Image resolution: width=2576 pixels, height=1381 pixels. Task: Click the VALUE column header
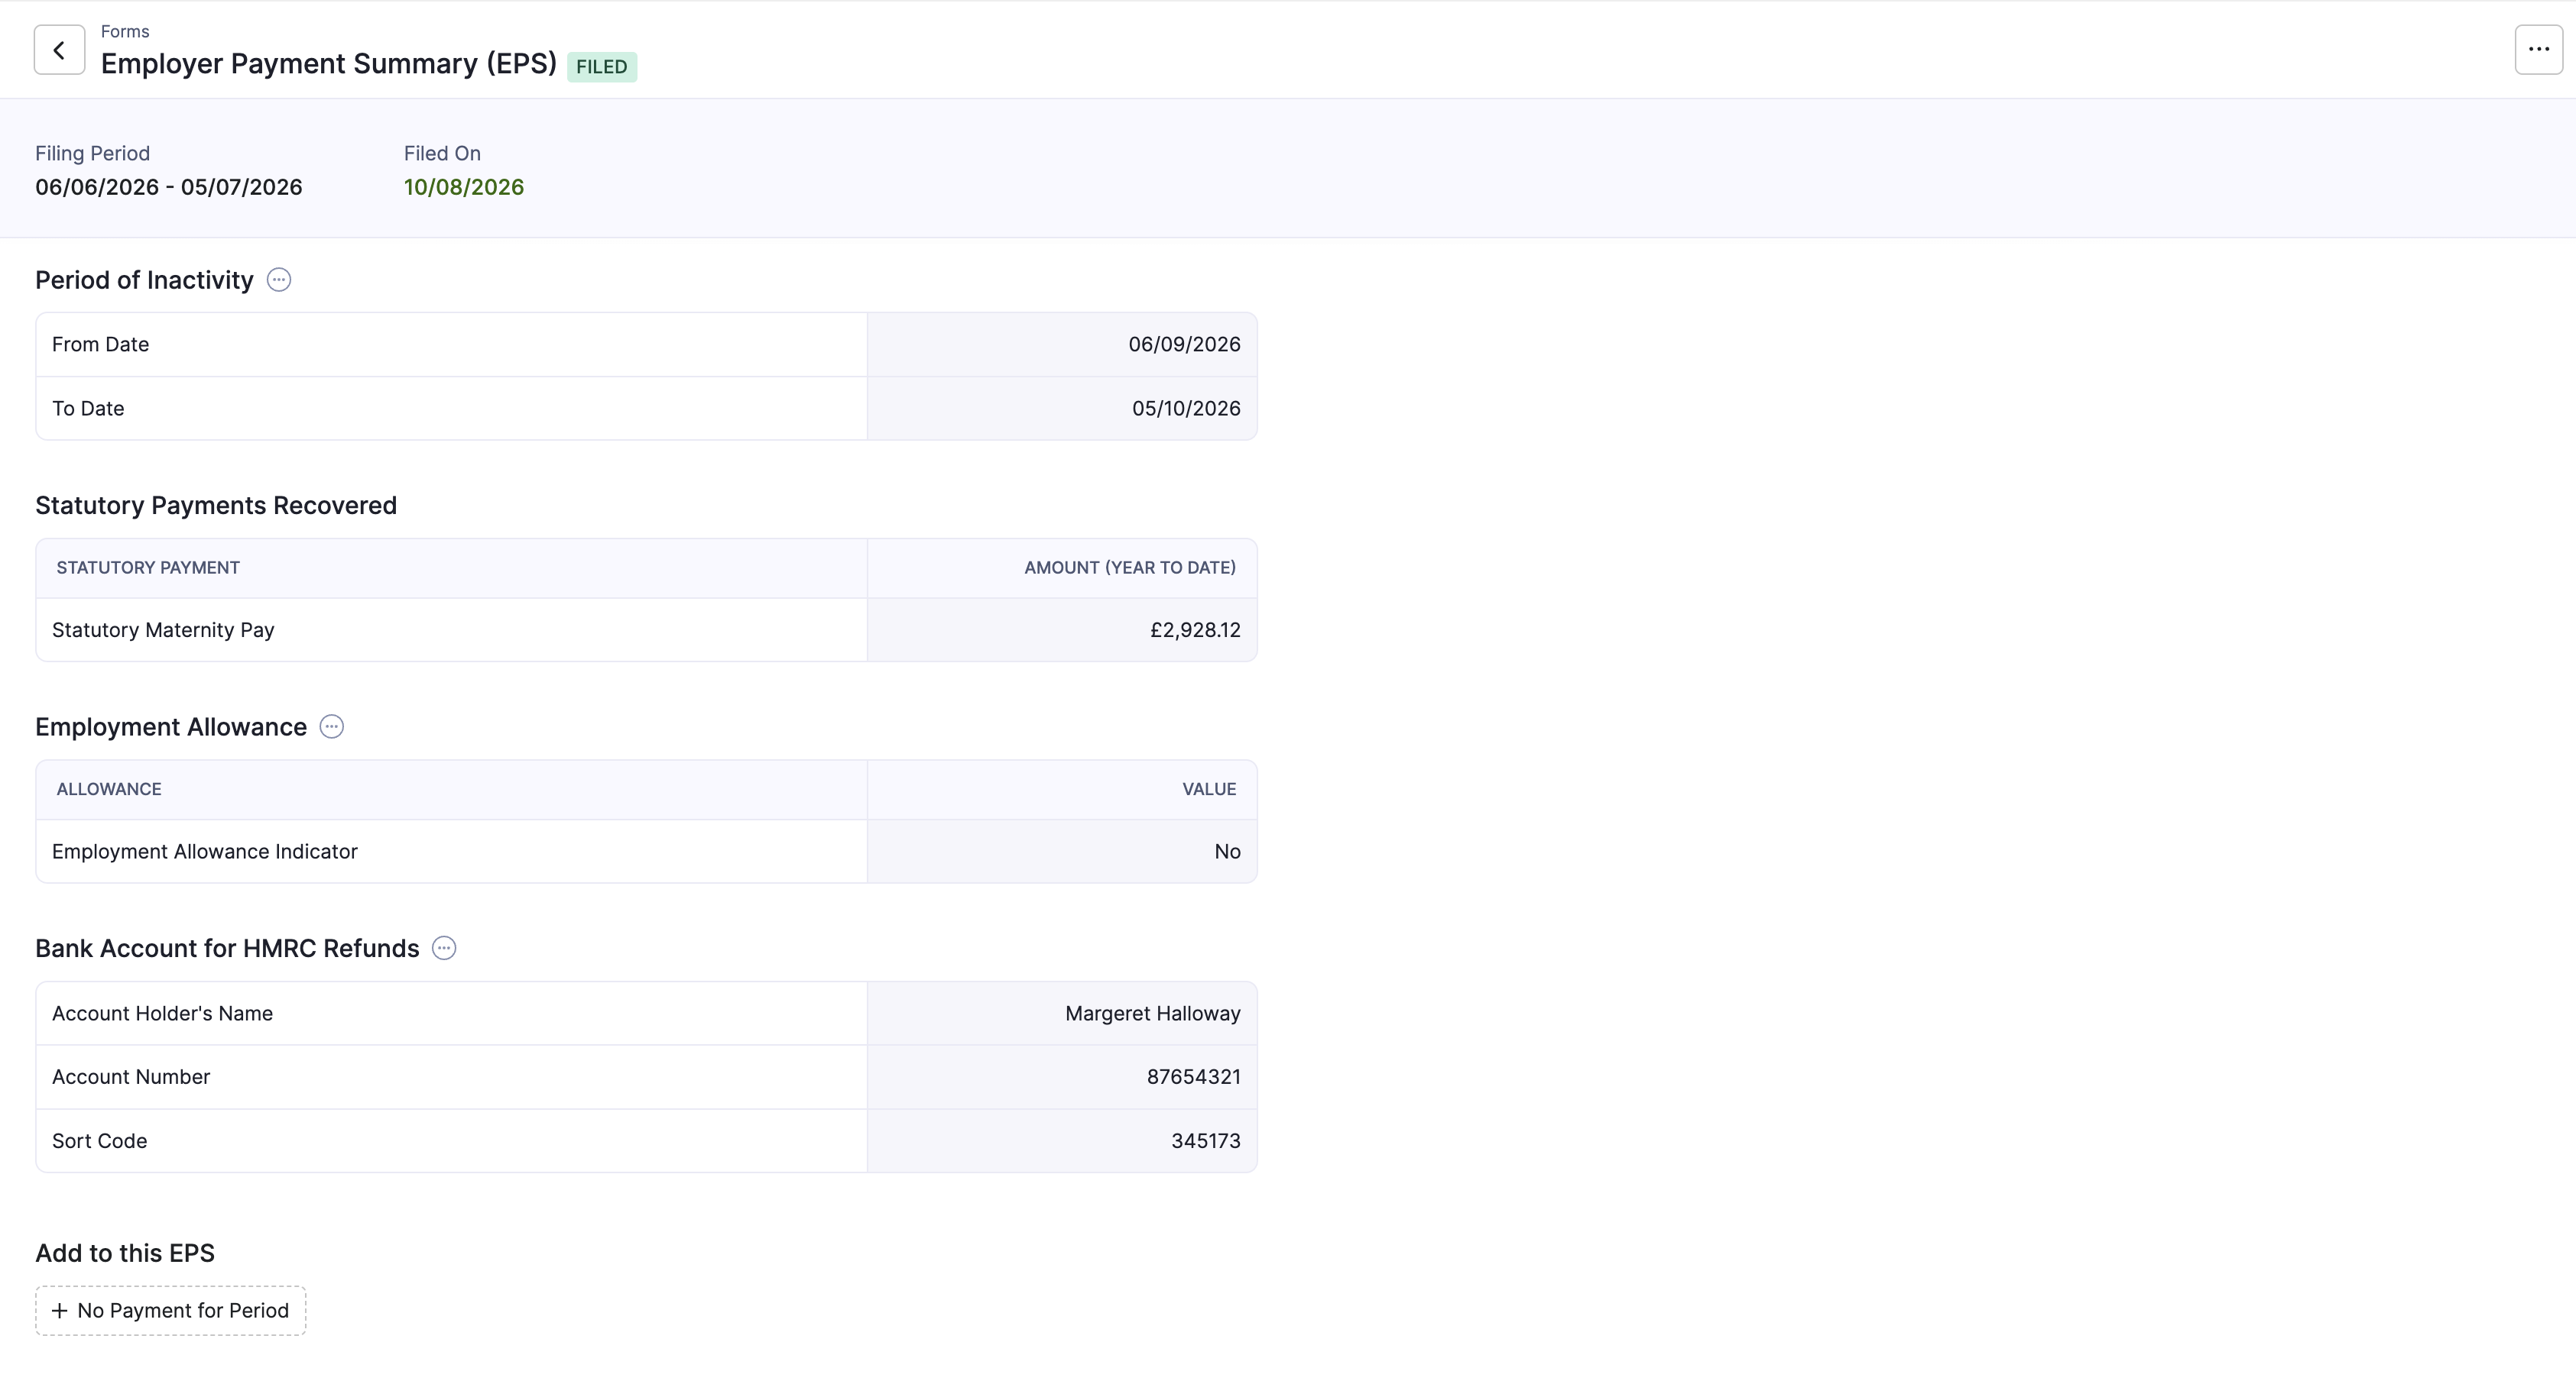point(1209,790)
